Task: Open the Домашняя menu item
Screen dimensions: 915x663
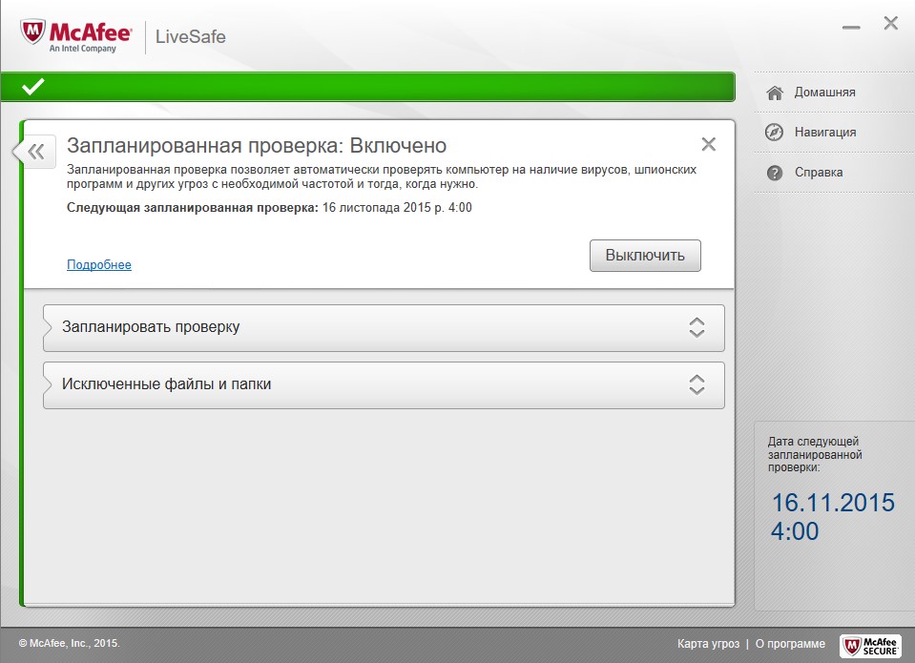Action: [833, 93]
